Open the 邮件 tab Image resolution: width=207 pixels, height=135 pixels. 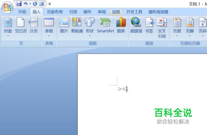(87, 12)
